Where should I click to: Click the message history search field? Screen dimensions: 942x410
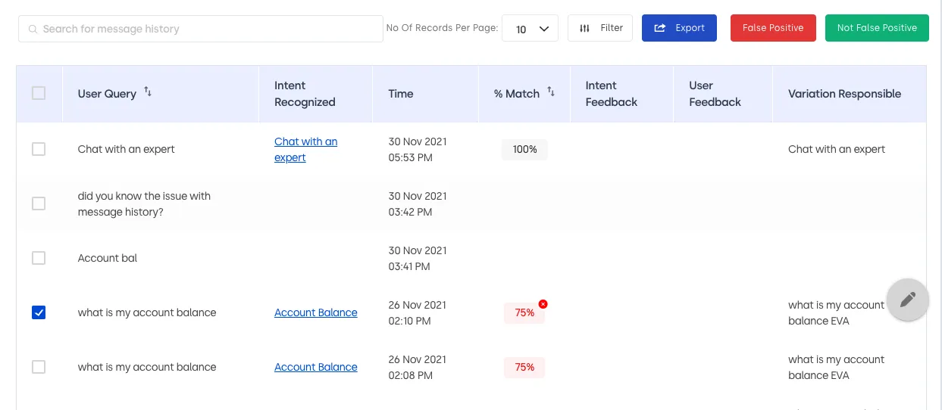point(201,29)
